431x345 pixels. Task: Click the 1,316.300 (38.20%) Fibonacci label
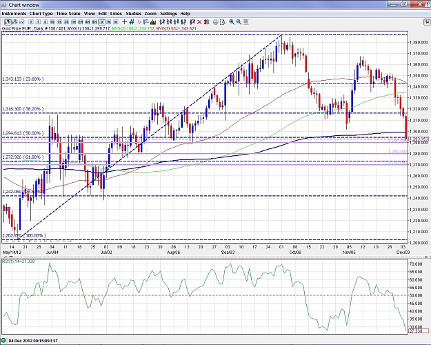(x=23, y=109)
